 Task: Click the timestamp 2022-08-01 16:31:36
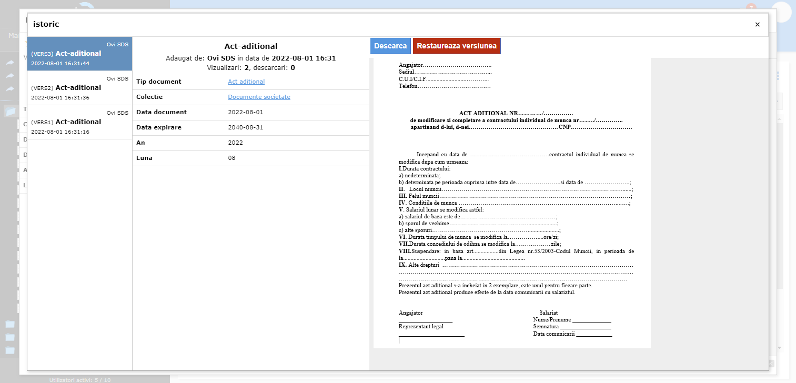tap(60, 97)
